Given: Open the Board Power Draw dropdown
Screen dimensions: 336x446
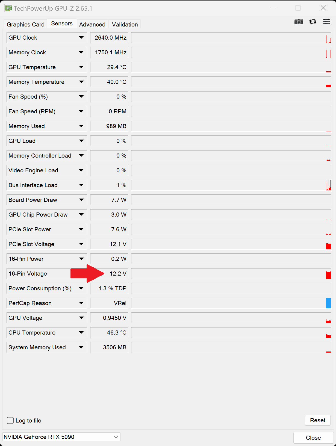Looking at the screenshot, I should tap(81, 200).
